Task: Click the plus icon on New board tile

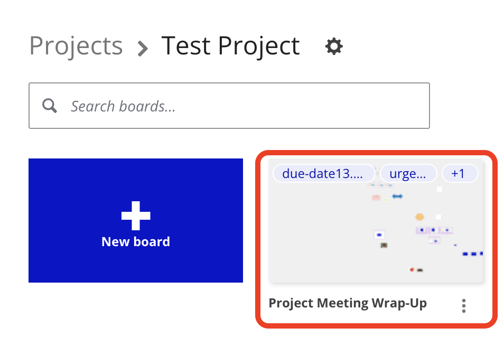Action: point(136,216)
